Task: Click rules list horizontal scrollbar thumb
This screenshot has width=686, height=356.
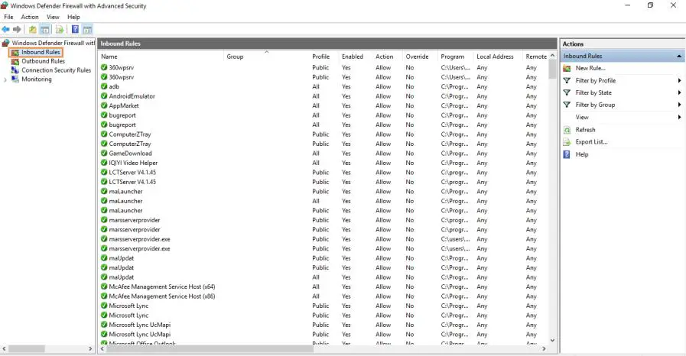Action: [210, 349]
